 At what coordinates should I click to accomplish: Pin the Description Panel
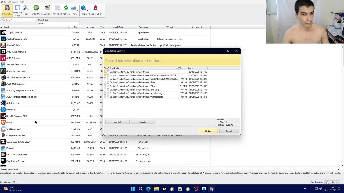click(338, 169)
